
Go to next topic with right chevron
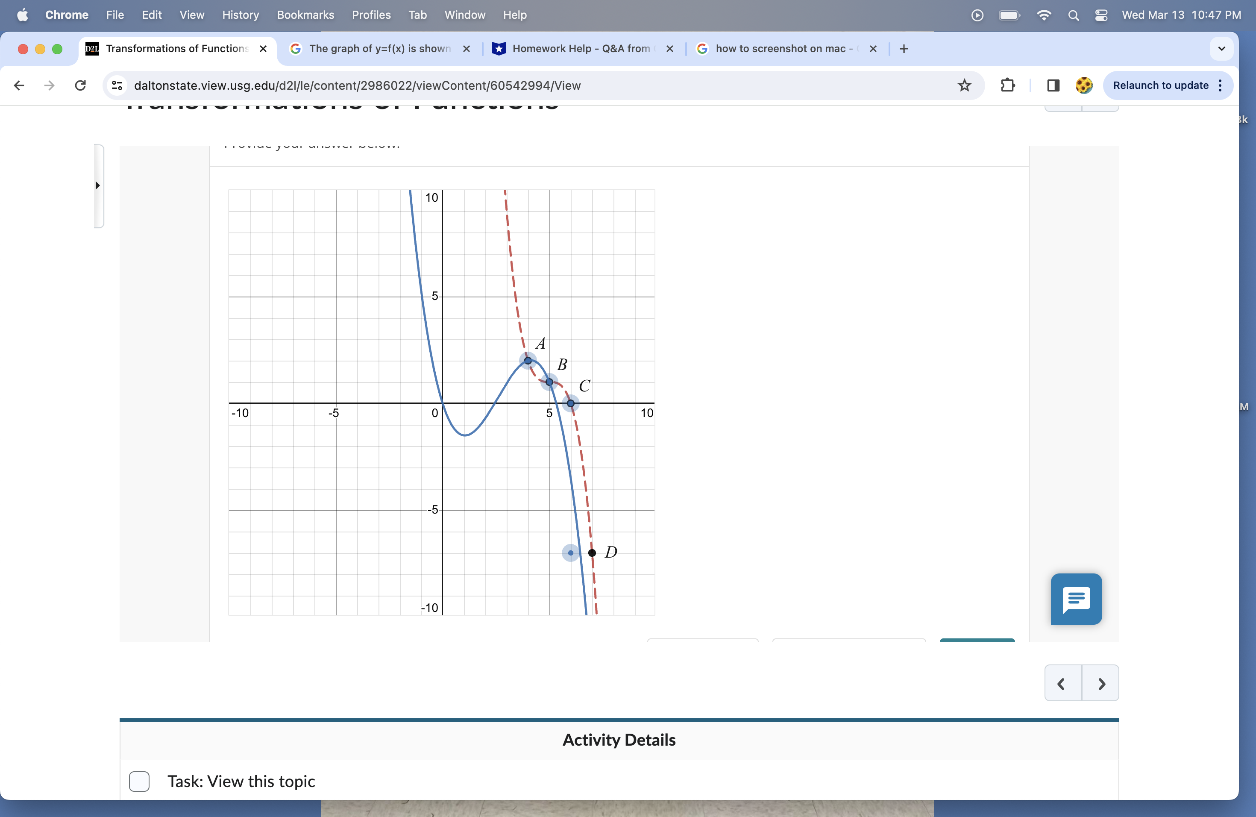pyautogui.click(x=1101, y=684)
